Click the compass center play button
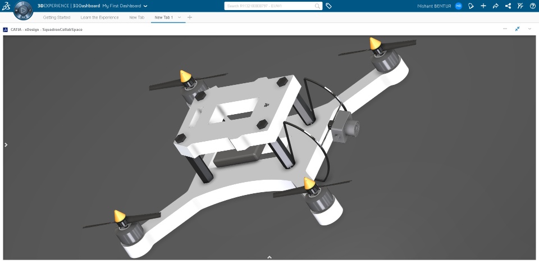The width and height of the screenshot is (539, 263). 24,10
